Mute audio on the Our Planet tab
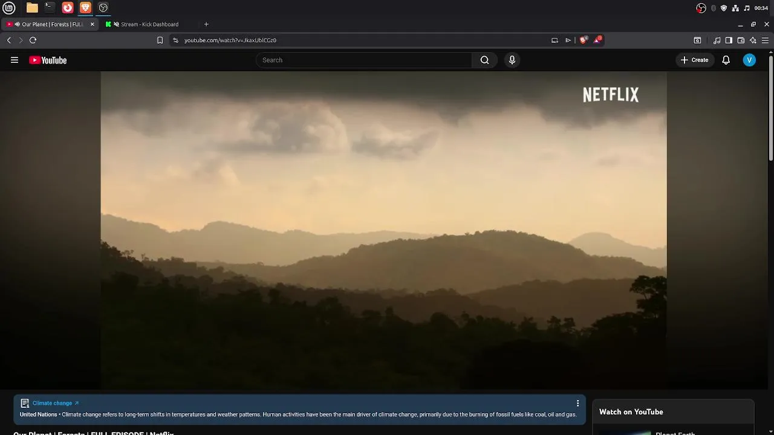Screen dimensions: 774x435 pyautogui.click(x=17, y=24)
